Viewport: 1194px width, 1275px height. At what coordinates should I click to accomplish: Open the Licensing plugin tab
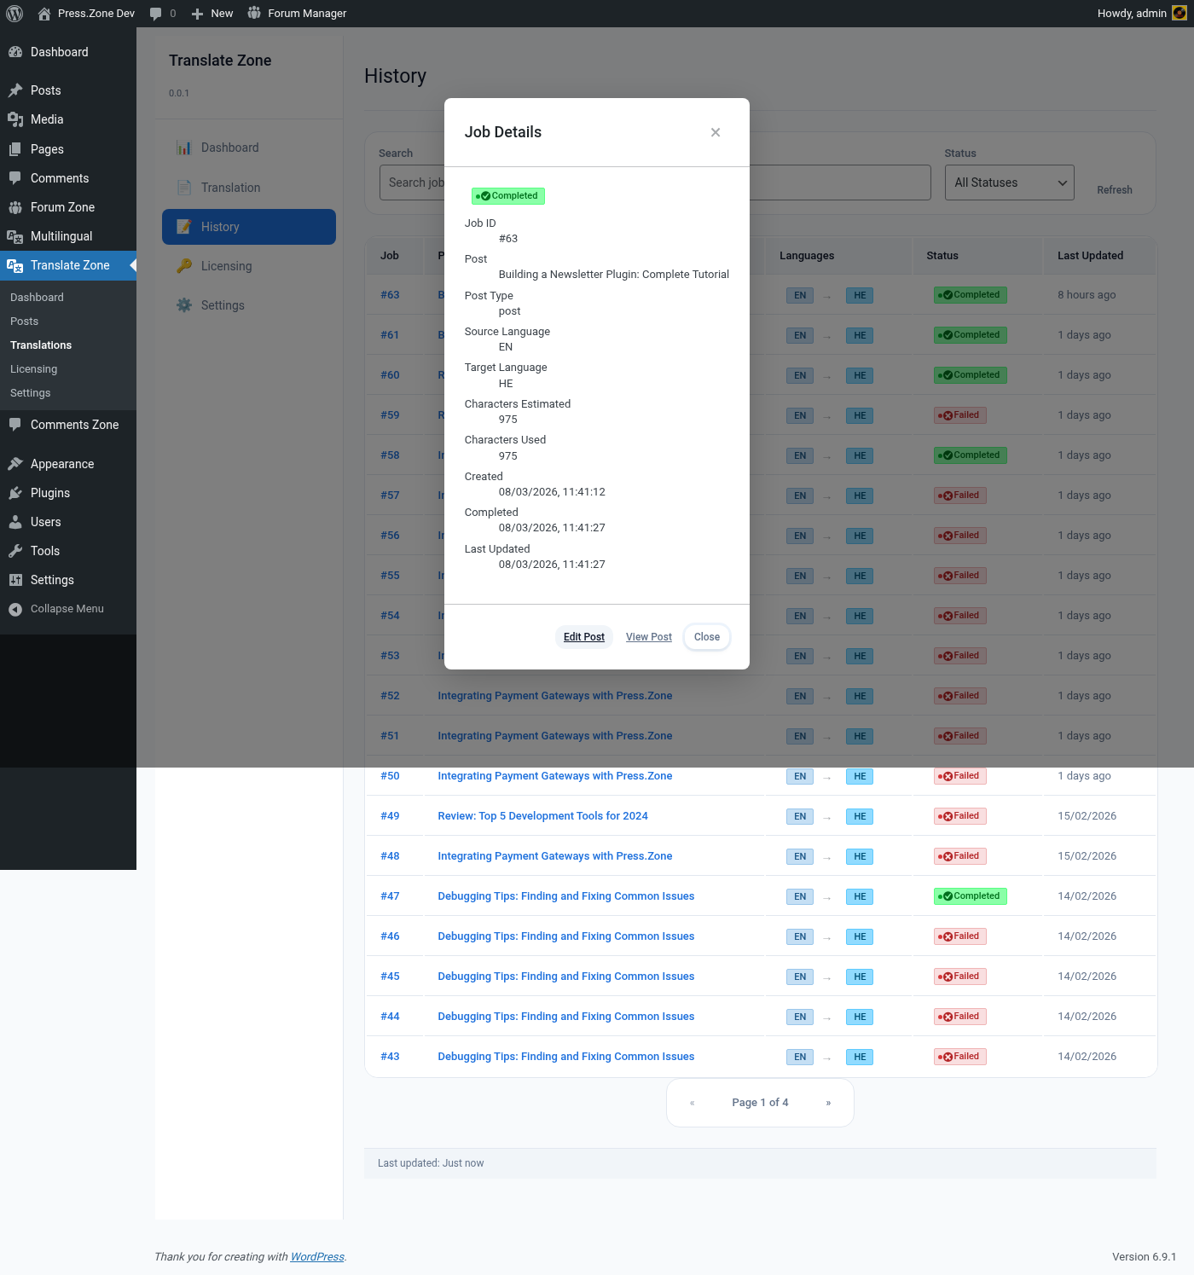[x=249, y=266]
